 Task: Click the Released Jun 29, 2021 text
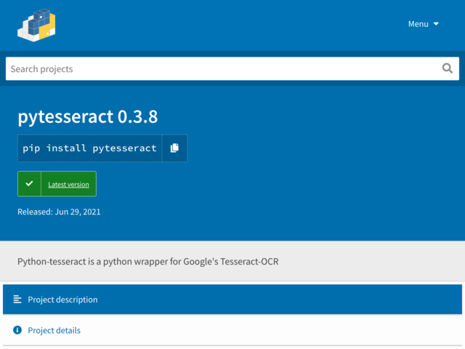tap(59, 212)
